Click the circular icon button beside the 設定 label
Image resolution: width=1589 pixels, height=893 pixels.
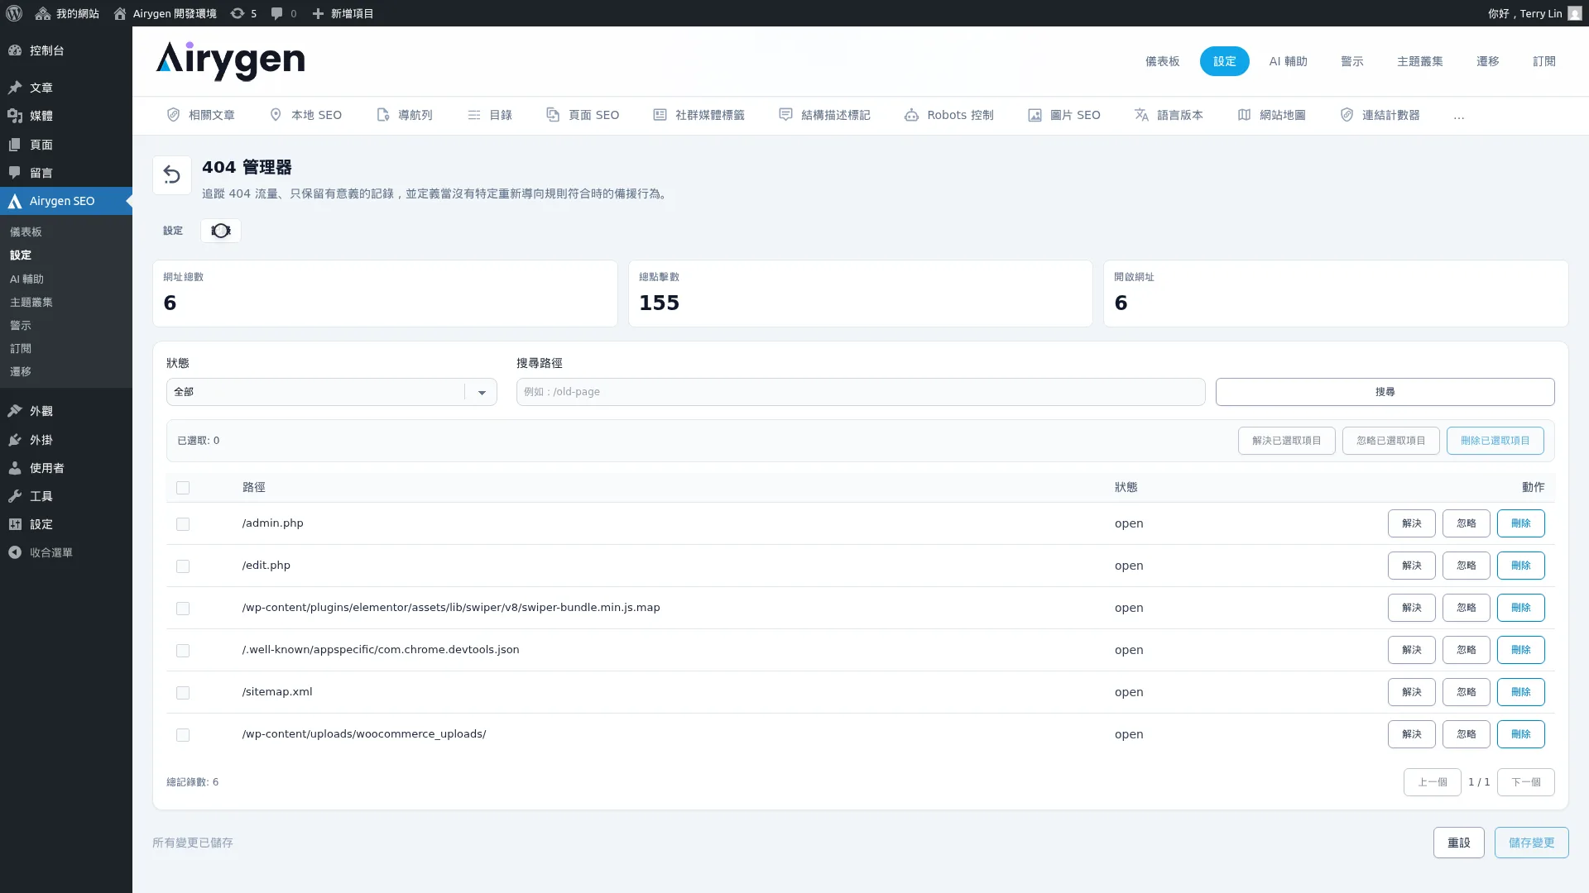pos(221,231)
